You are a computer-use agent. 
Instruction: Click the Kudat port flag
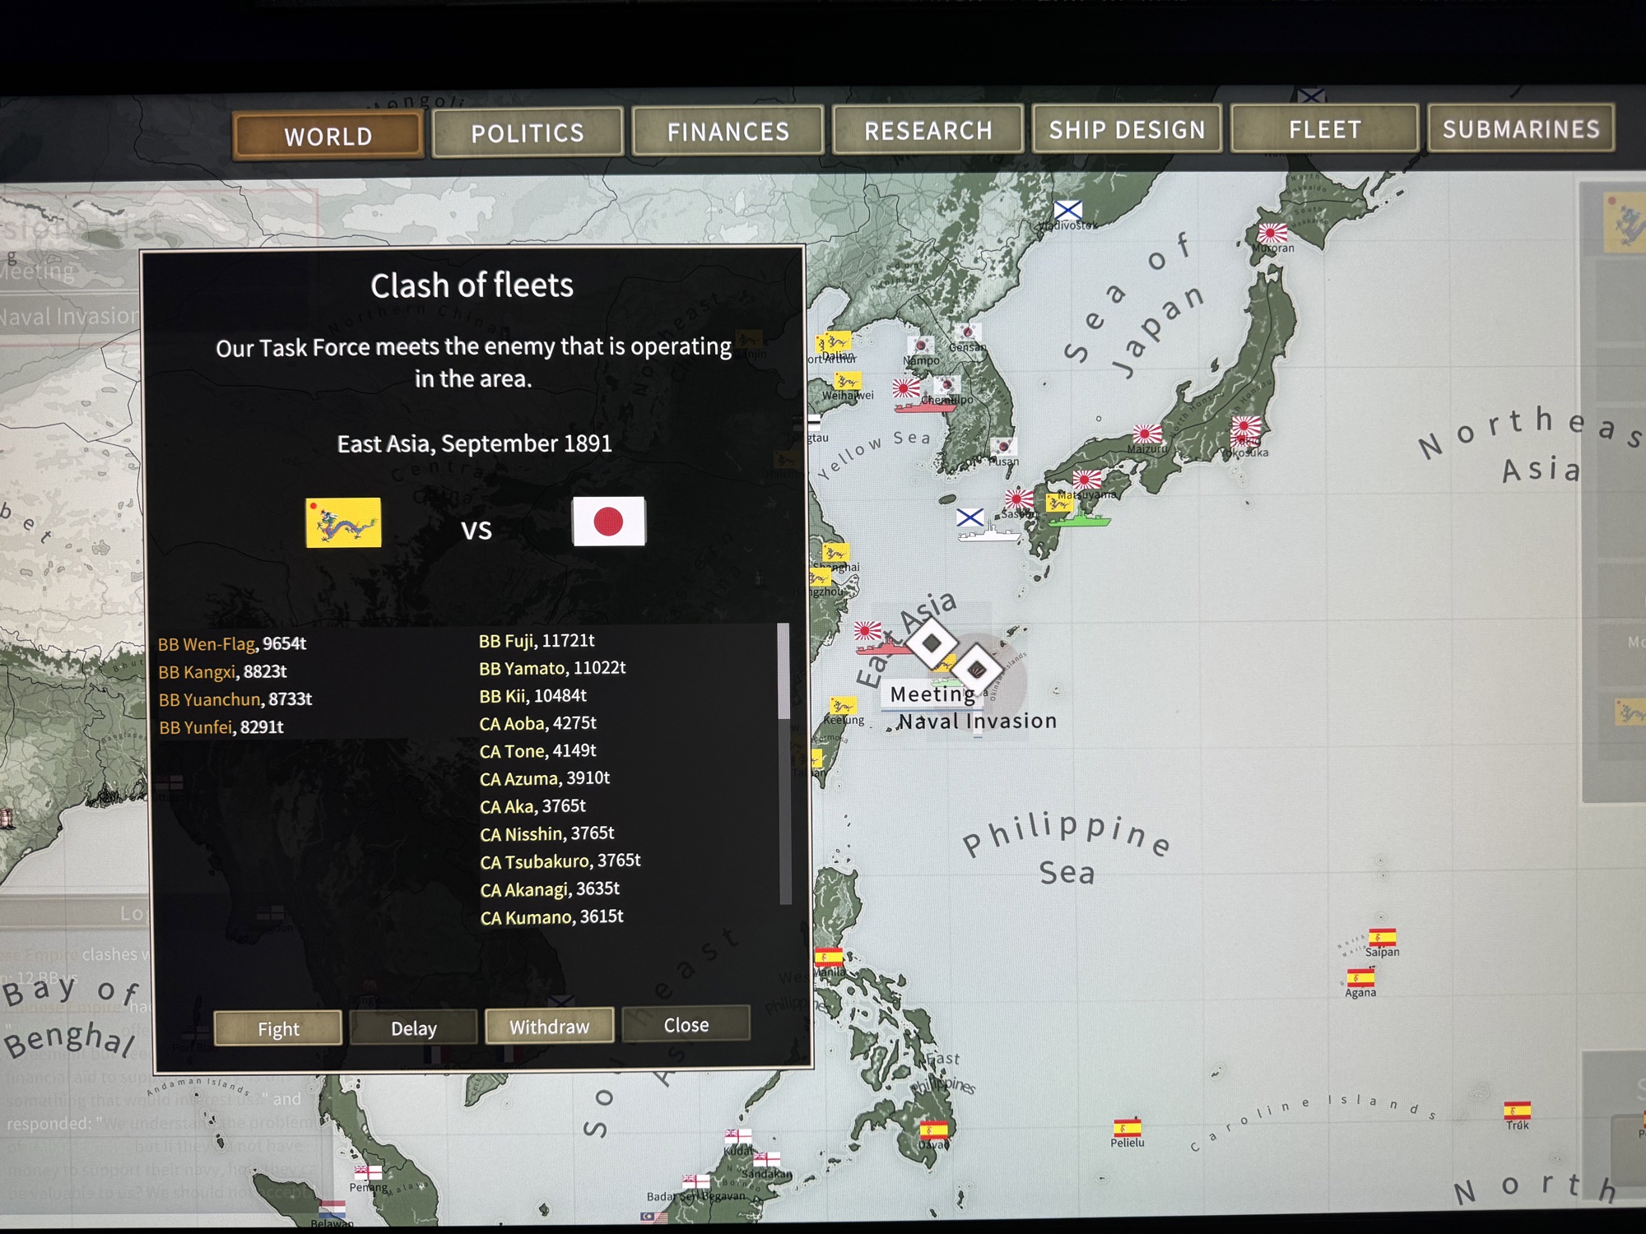click(x=737, y=1137)
